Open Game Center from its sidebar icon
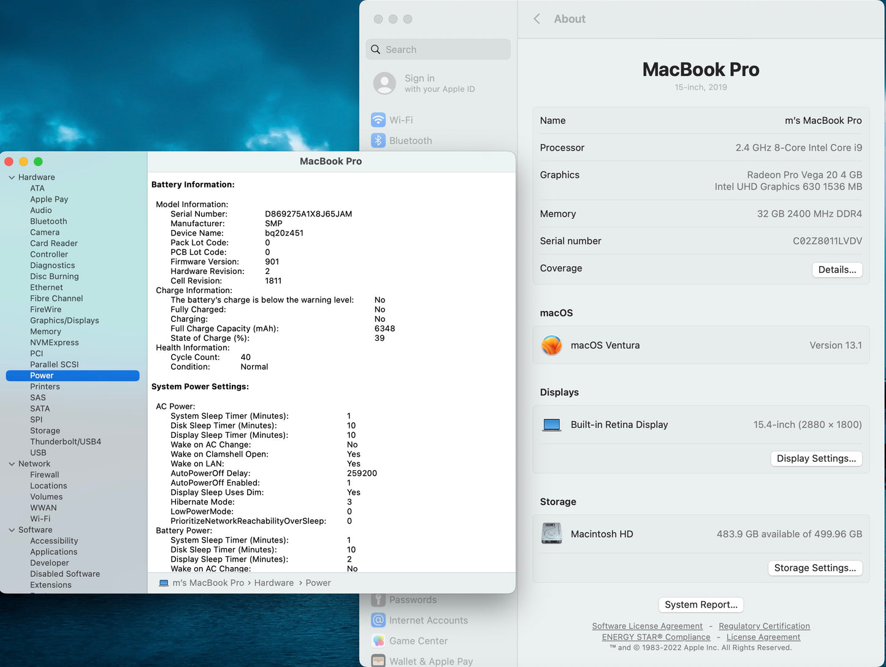The height and width of the screenshot is (667, 886). [x=378, y=641]
